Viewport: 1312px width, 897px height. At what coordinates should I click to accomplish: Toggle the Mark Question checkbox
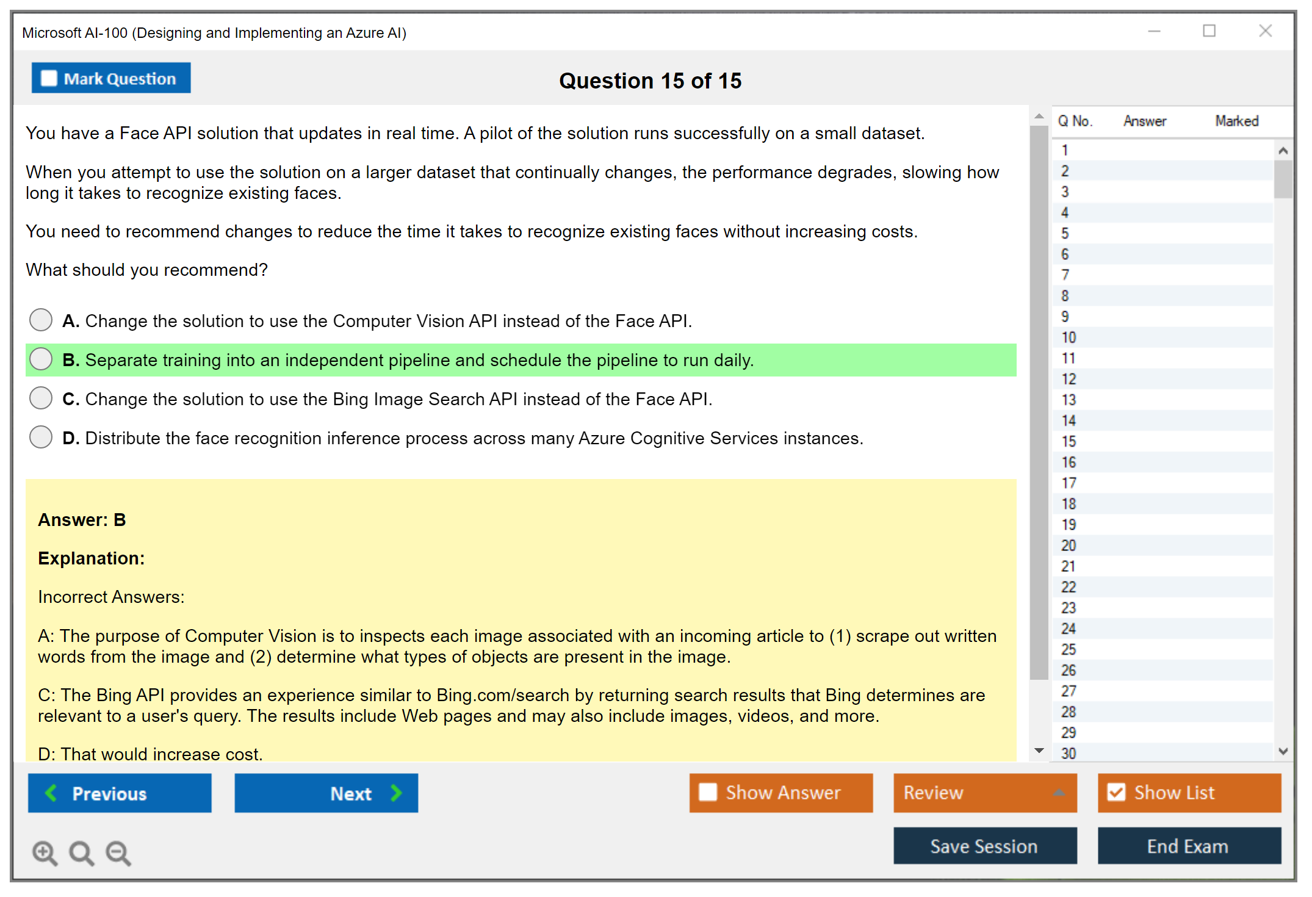pos(49,78)
